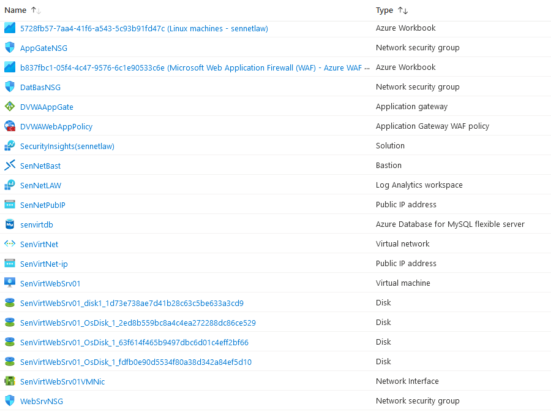Click the SenVirtNet virtual network icon
The image size is (551, 417).
(x=10, y=243)
